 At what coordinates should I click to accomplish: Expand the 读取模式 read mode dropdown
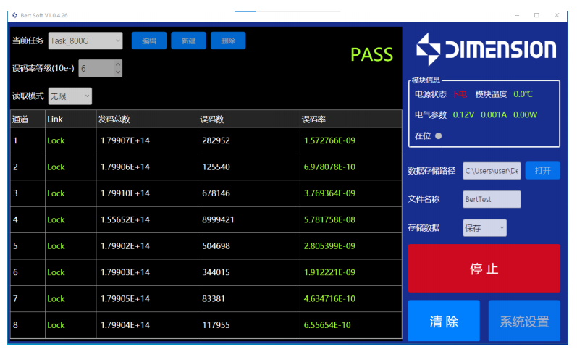70,96
